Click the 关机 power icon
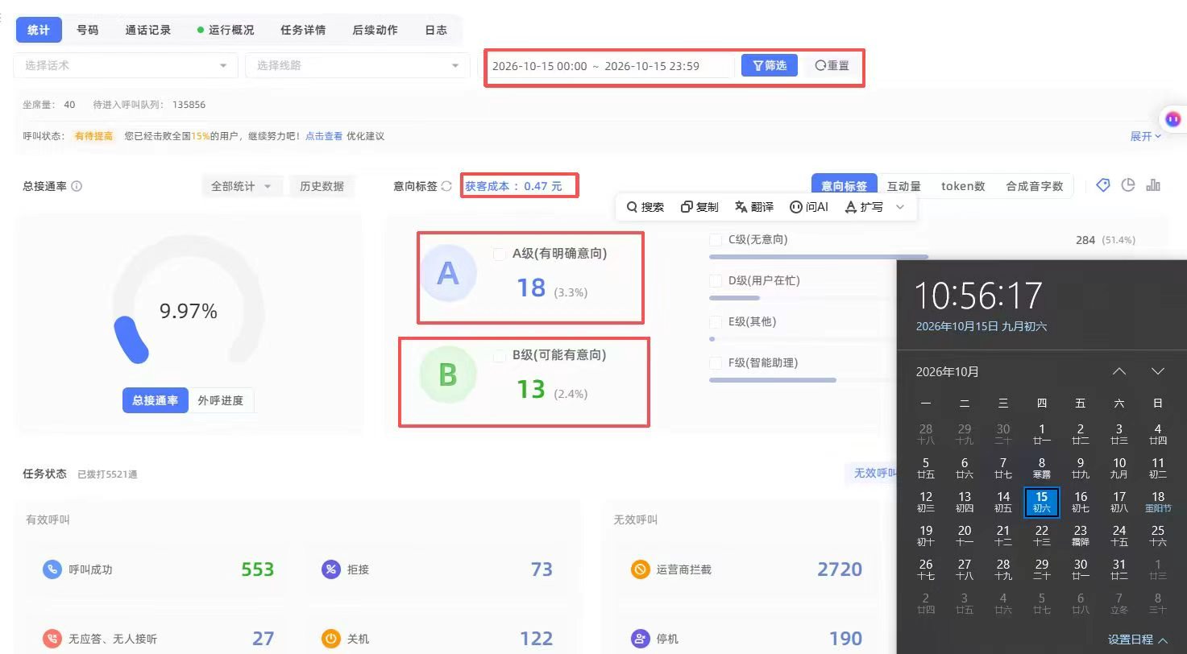Screen dimensions: 1187x654 click(x=330, y=639)
